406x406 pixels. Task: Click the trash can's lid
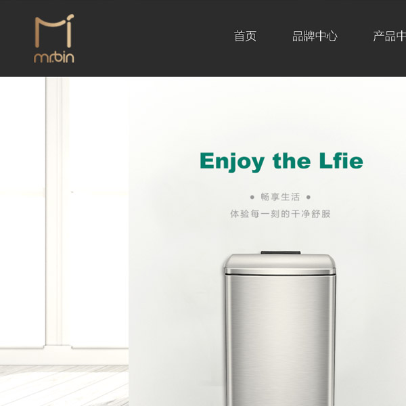click(280, 264)
